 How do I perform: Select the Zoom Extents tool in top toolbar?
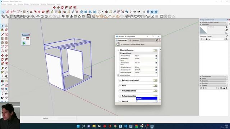point(77,12)
